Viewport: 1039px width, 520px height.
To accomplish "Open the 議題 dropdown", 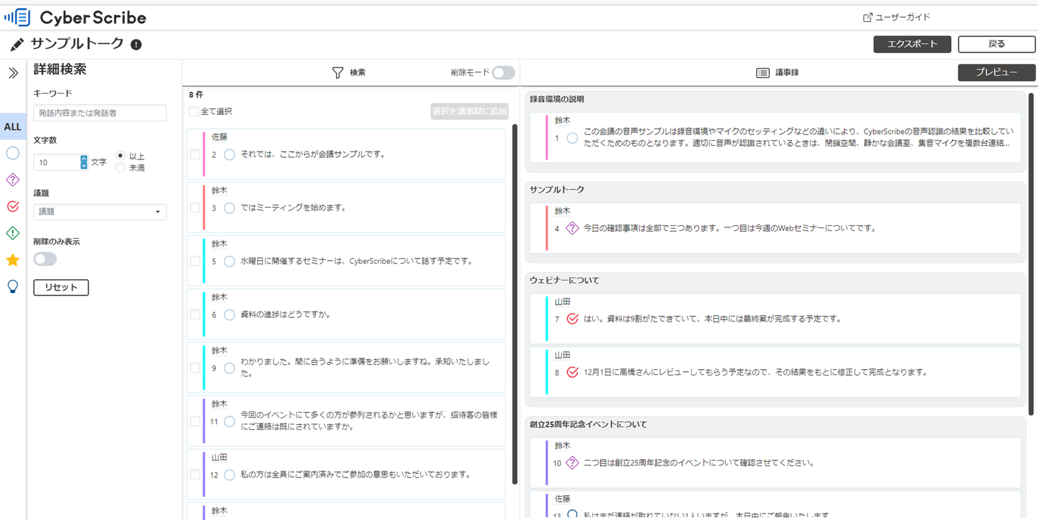I will [x=99, y=211].
